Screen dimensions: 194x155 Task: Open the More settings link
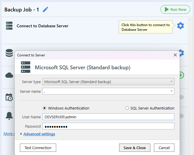[9, 134]
